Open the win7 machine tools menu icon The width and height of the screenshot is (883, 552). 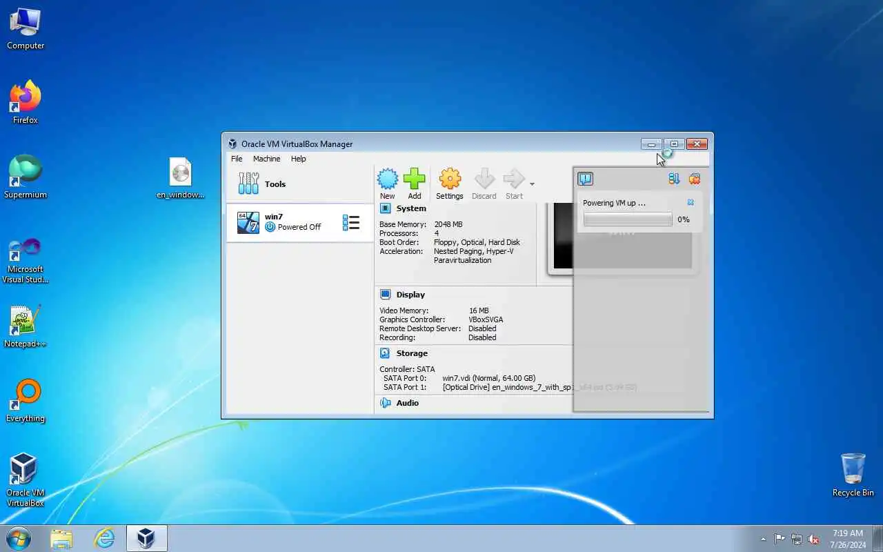(351, 222)
